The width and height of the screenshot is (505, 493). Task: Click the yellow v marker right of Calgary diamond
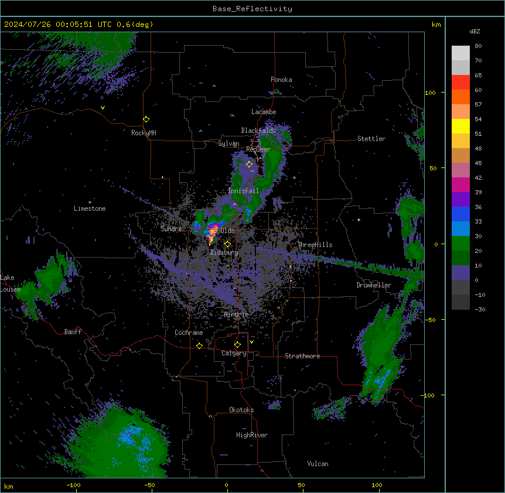[251, 342]
